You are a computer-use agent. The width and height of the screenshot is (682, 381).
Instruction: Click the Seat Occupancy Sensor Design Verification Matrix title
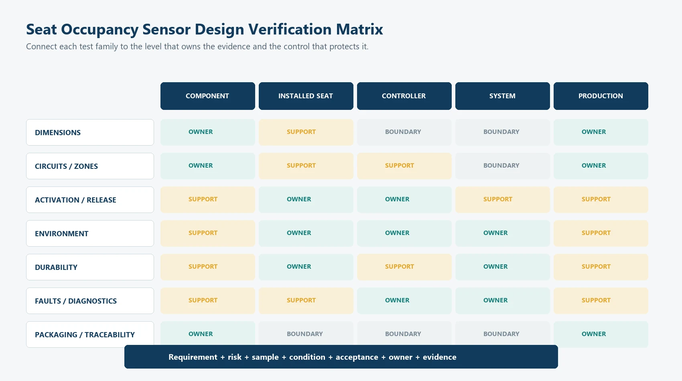pyautogui.click(x=205, y=29)
